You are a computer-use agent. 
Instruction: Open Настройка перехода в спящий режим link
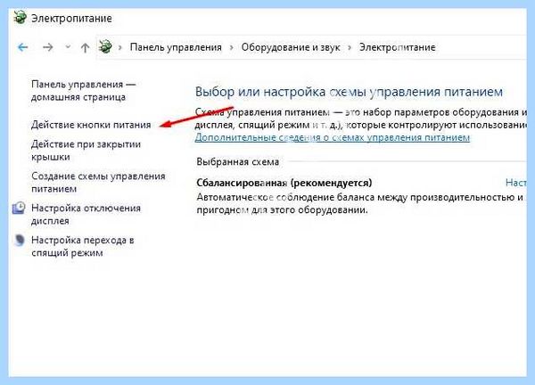pyautogui.click(x=83, y=246)
